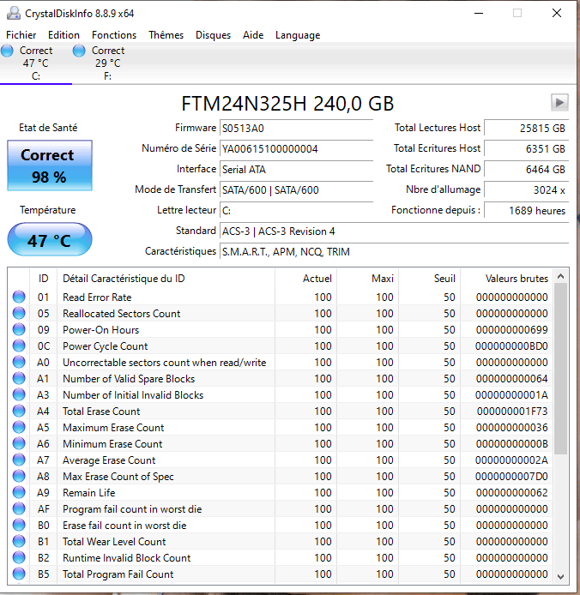Click Nbre d'allumage value 3024 x
Viewport: 580px width, 595px height.
[527, 189]
